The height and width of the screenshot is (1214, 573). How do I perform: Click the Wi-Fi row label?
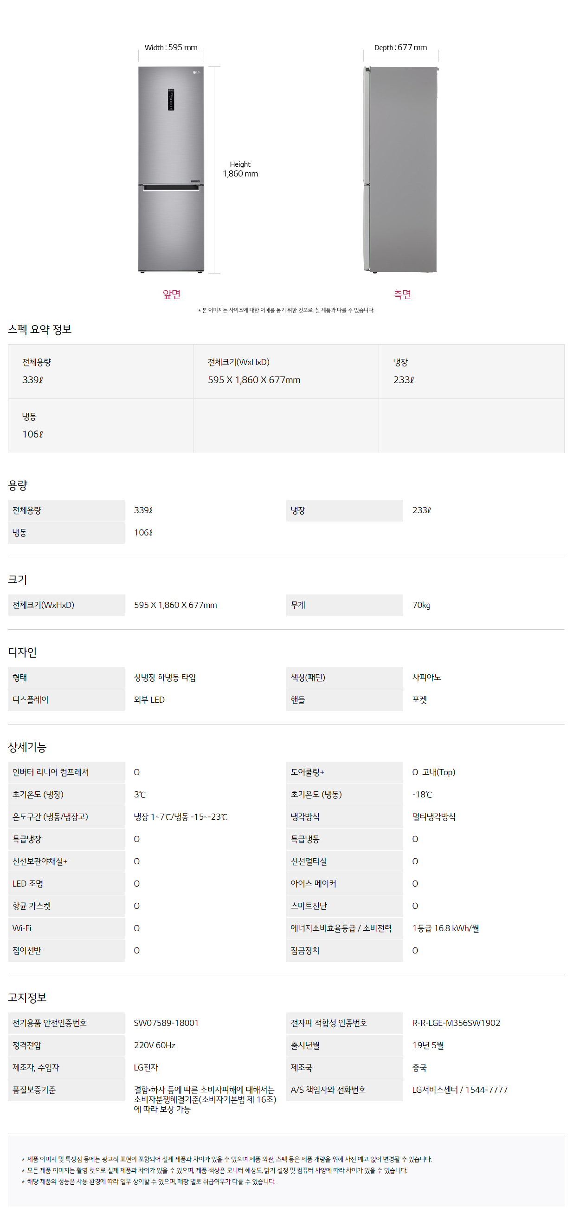click(x=22, y=928)
